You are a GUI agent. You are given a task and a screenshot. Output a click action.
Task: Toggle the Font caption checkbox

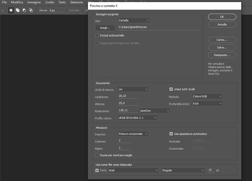(x=97, y=170)
